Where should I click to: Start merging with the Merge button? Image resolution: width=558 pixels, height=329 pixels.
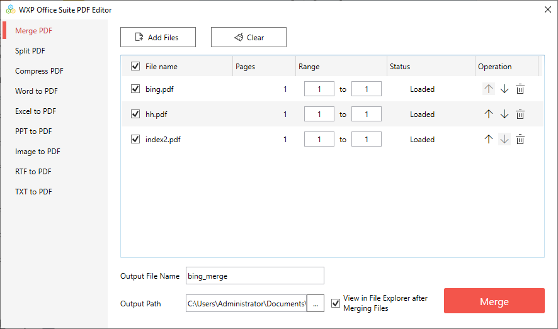click(x=494, y=301)
